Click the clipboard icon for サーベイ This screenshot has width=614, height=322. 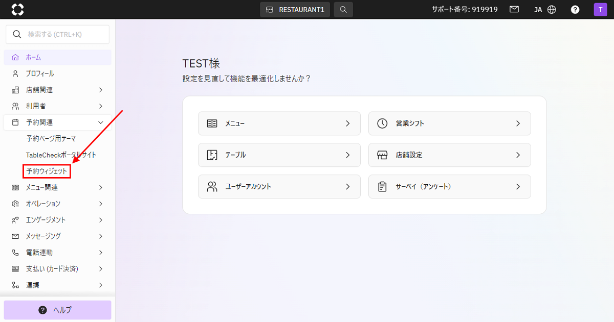click(382, 187)
